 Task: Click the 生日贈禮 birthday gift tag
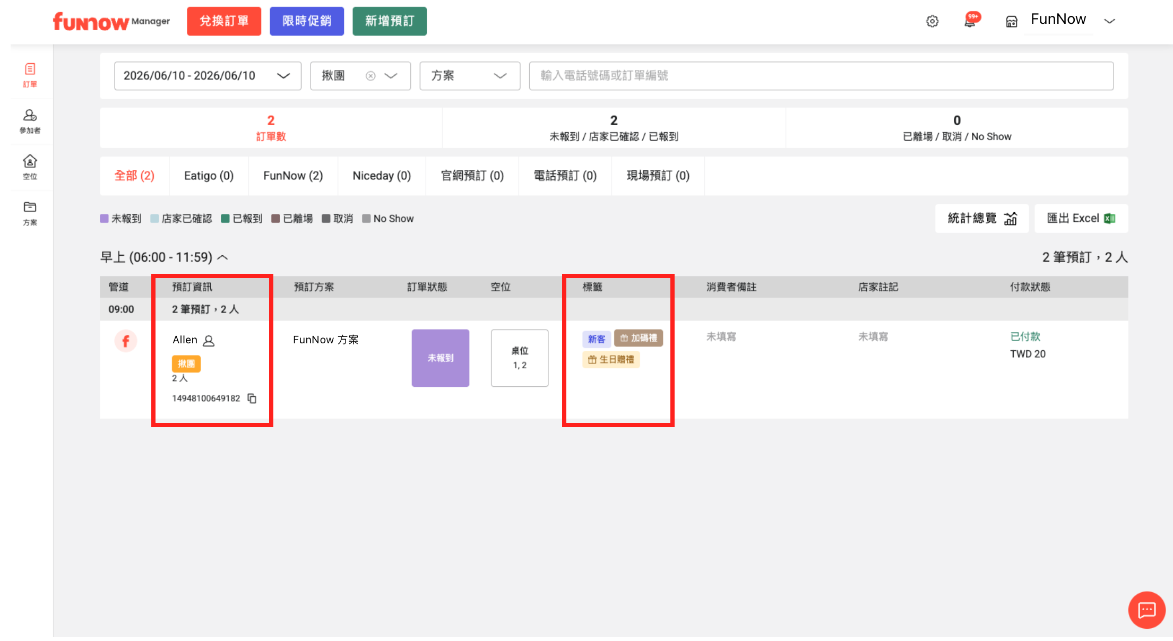coord(611,360)
